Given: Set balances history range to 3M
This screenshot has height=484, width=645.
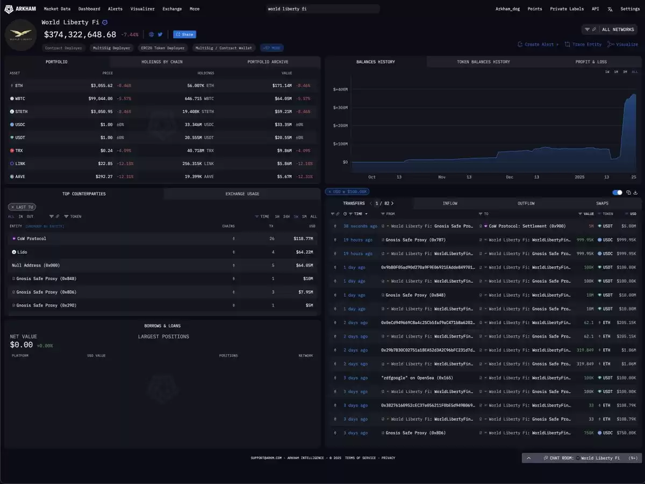Looking at the screenshot, I should pyautogui.click(x=625, y=72).
